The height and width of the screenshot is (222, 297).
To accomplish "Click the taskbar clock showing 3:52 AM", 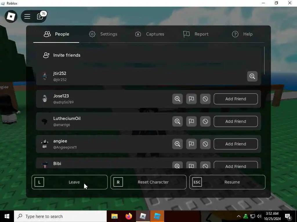I will tap(272, 216).
